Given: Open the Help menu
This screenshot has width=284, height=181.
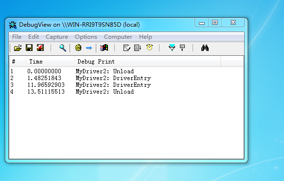Looking at the screenshot, I should click(x=145, y=37).
